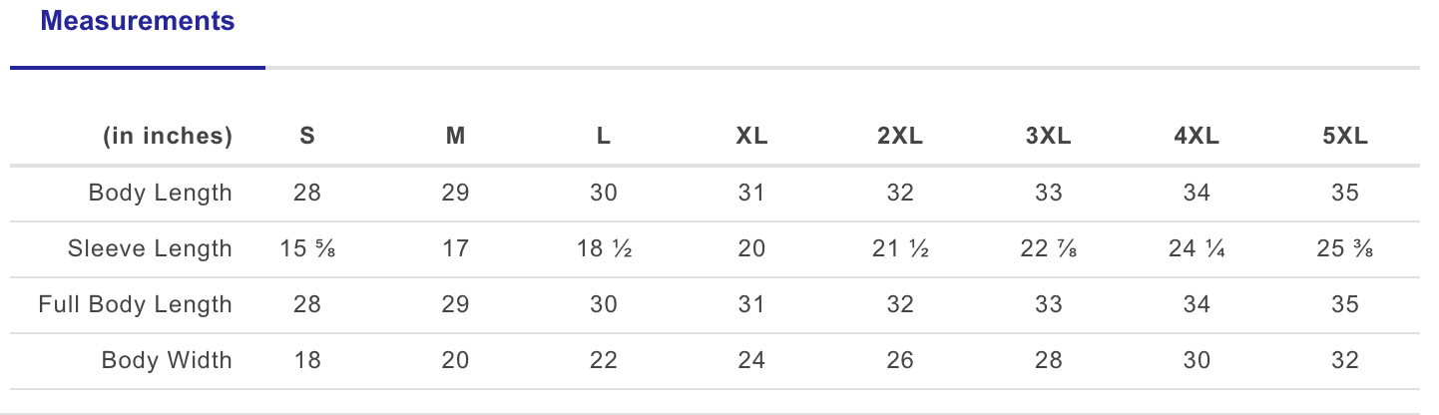Click the 15 ⅝ sleeve length value

pos(307,248)
